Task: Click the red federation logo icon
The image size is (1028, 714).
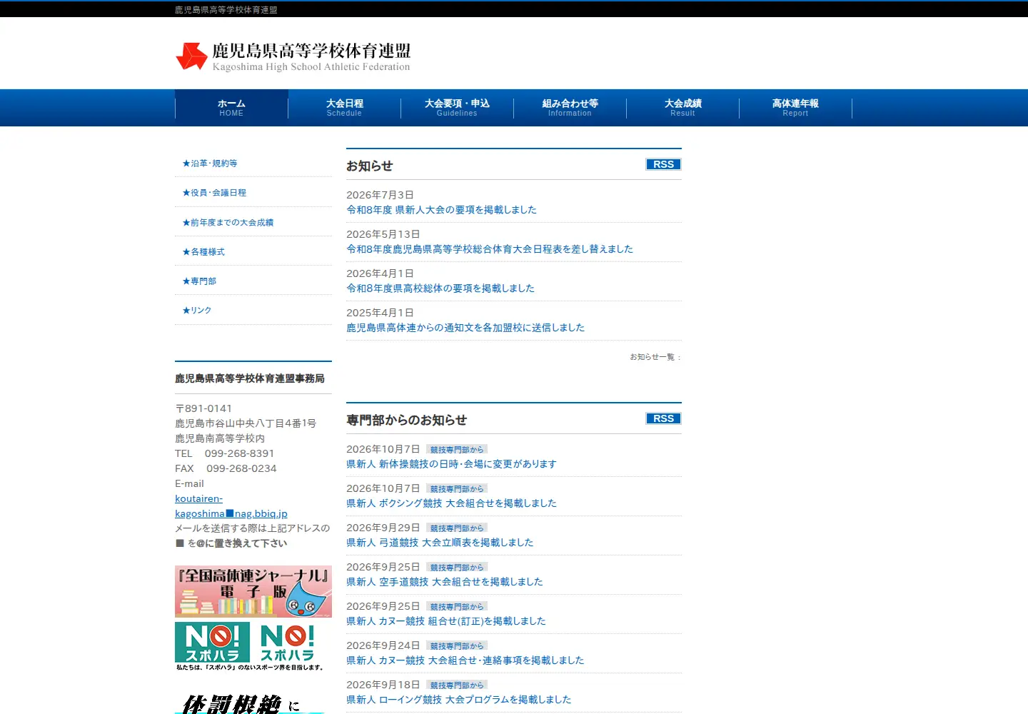Action: point(191,56)
